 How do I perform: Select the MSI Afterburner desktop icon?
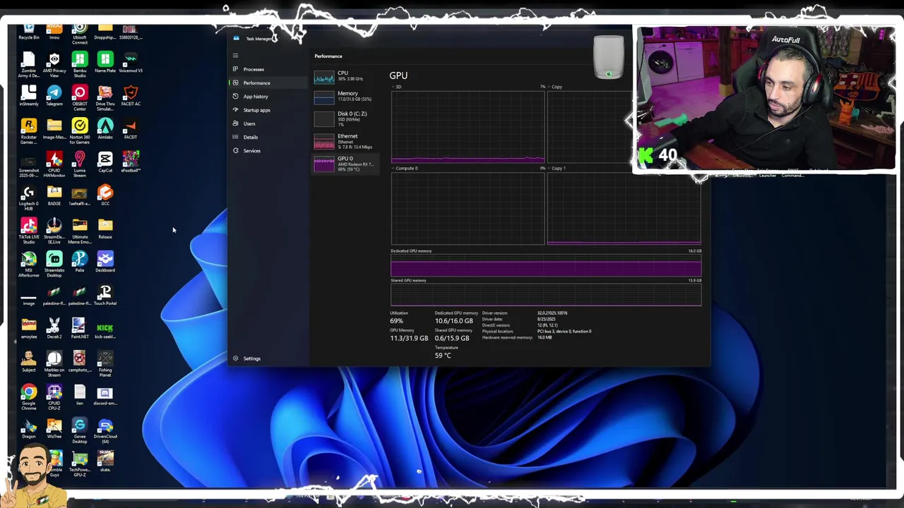pyautogui.click(x=29, y=265)
